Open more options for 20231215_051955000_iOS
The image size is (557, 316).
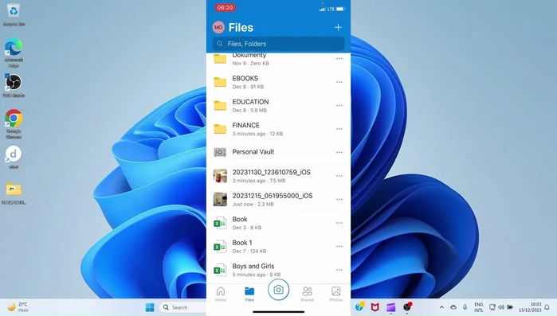click(x=339, y=199)
